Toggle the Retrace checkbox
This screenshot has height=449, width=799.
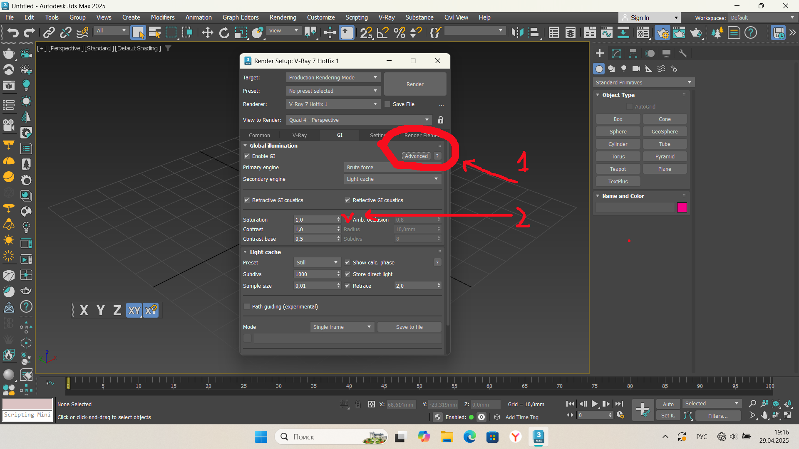[x=347, y=286]
